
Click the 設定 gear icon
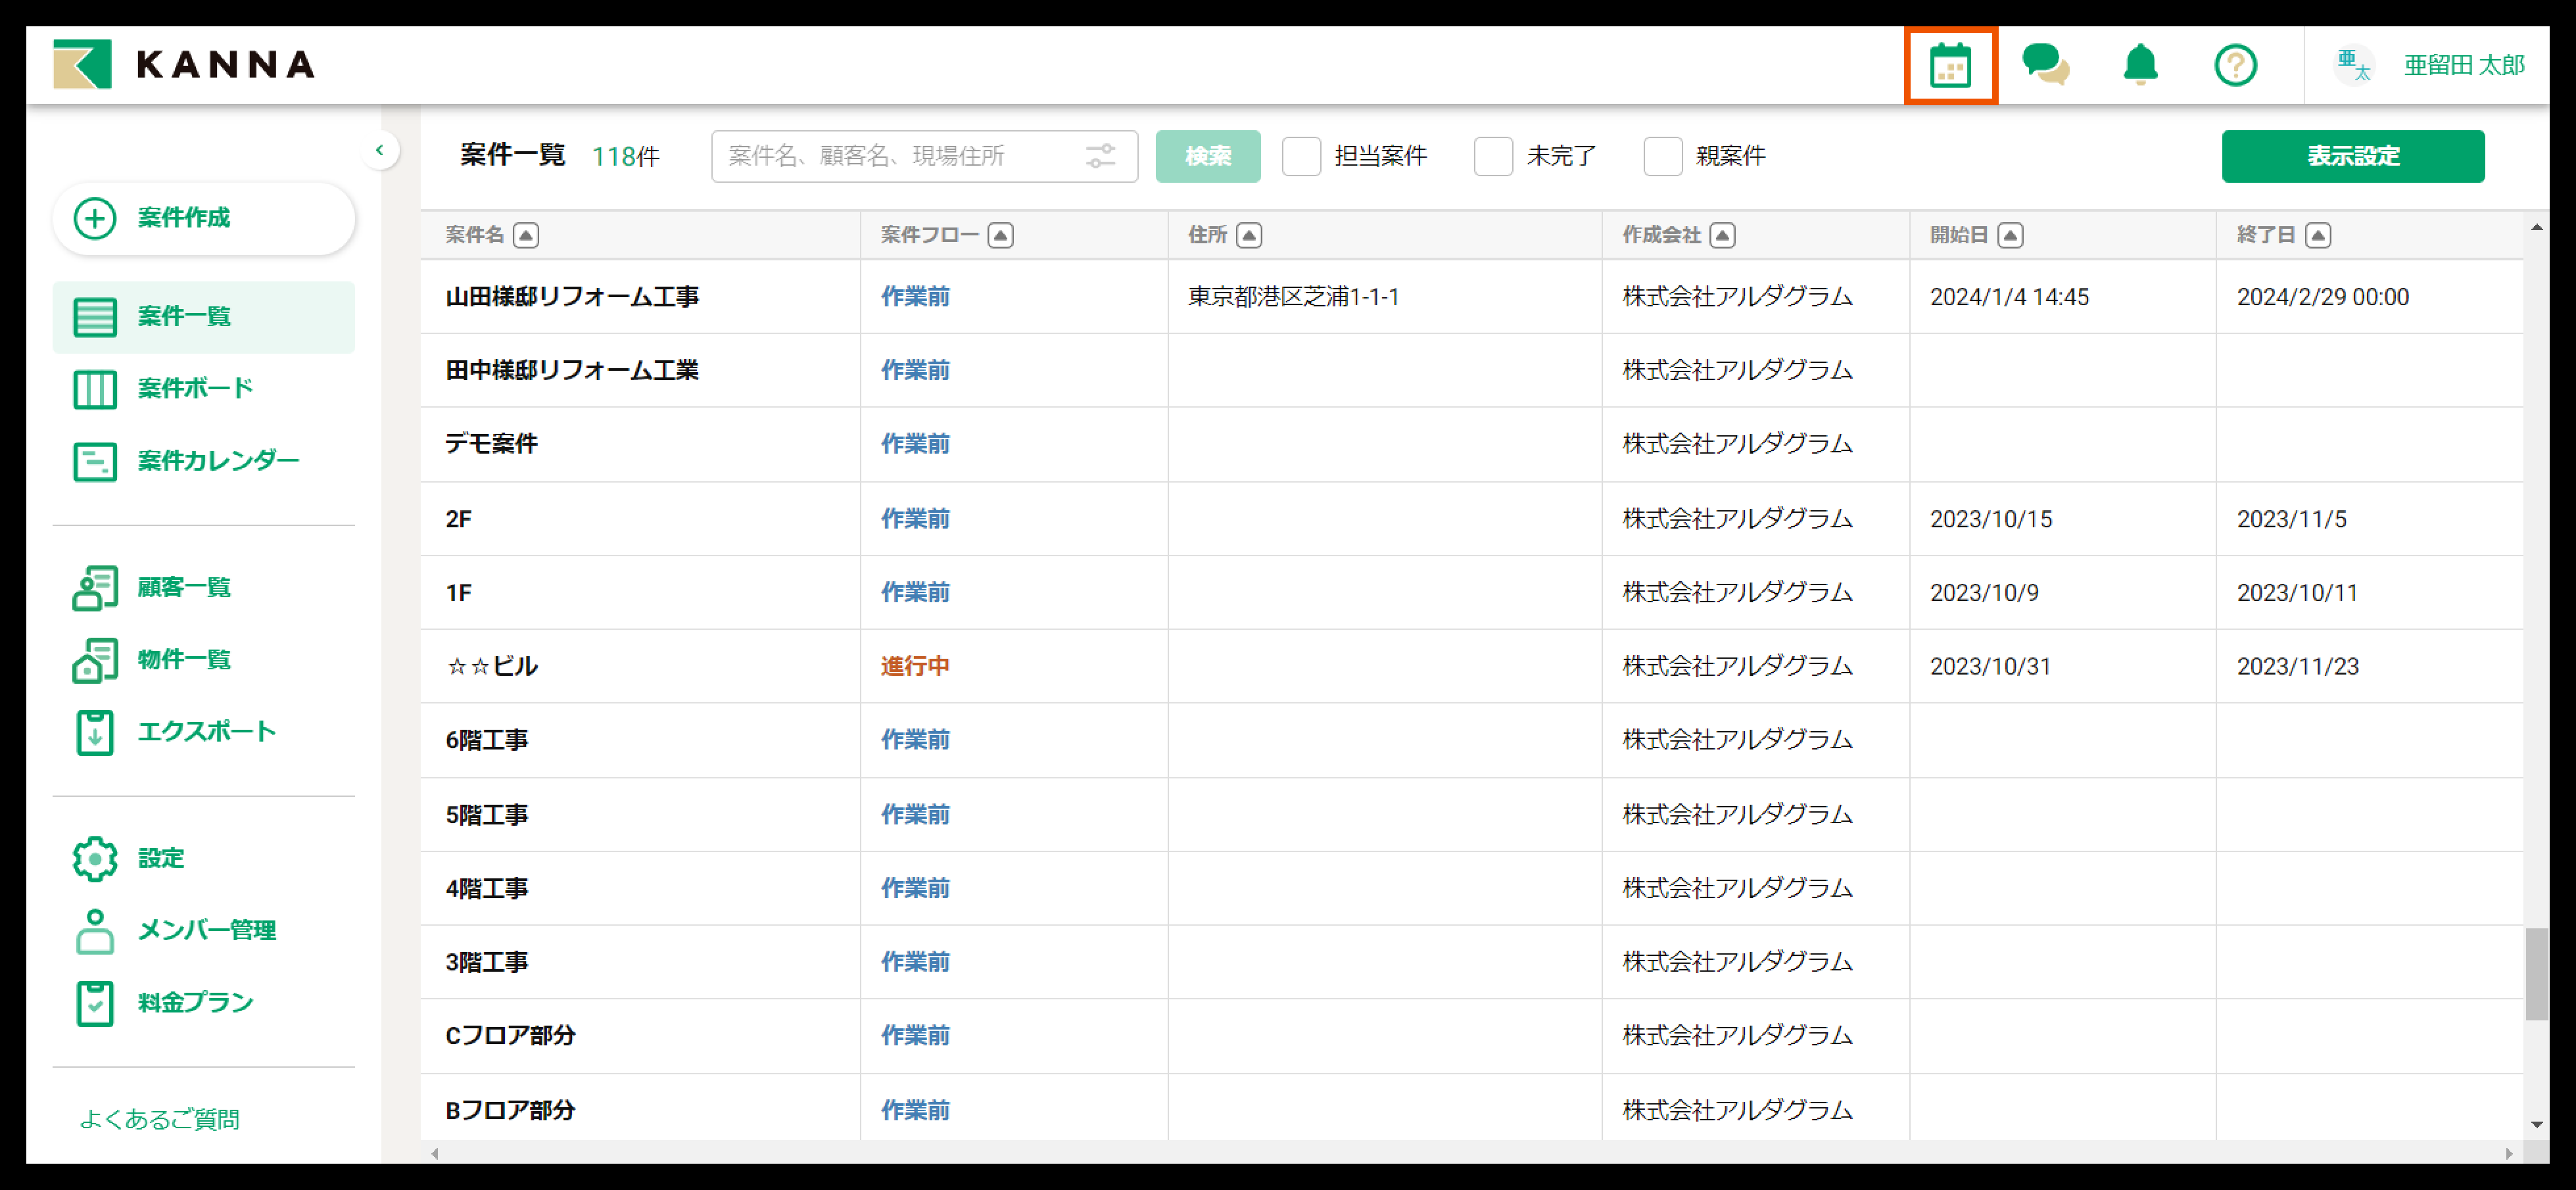point(95,858)
